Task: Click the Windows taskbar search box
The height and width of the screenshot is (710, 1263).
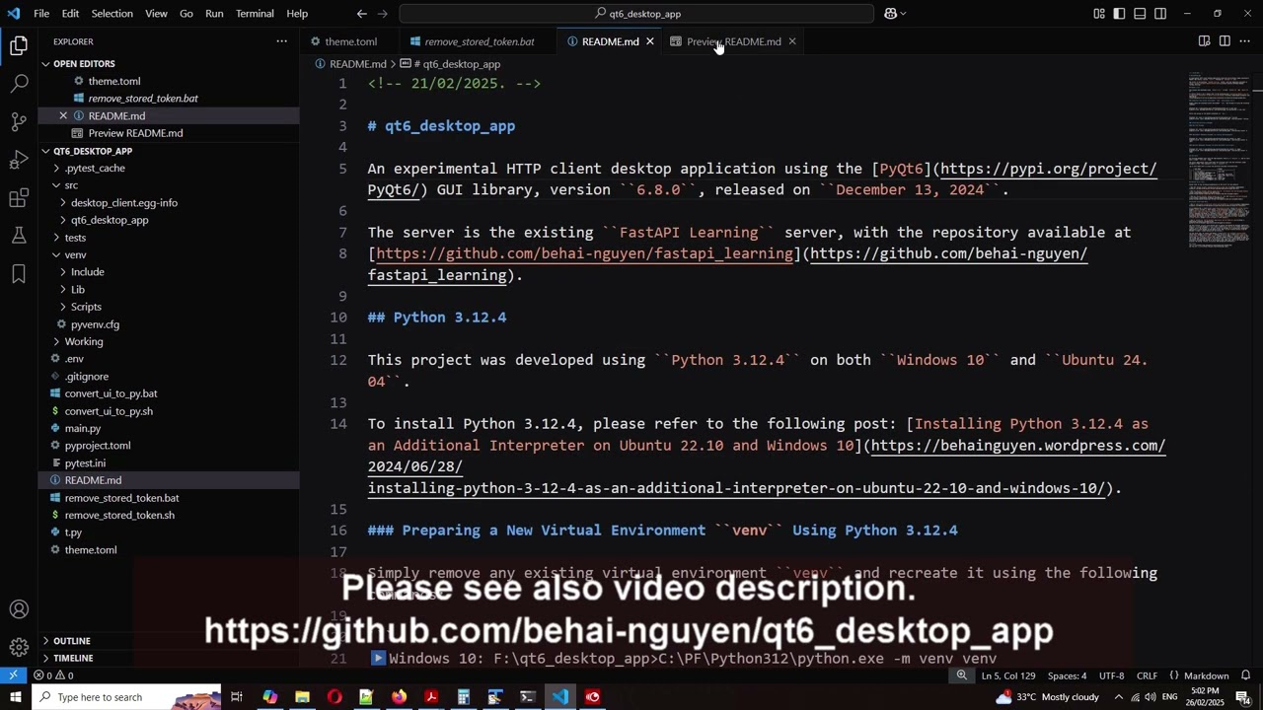Action: (x=126, y=697)
